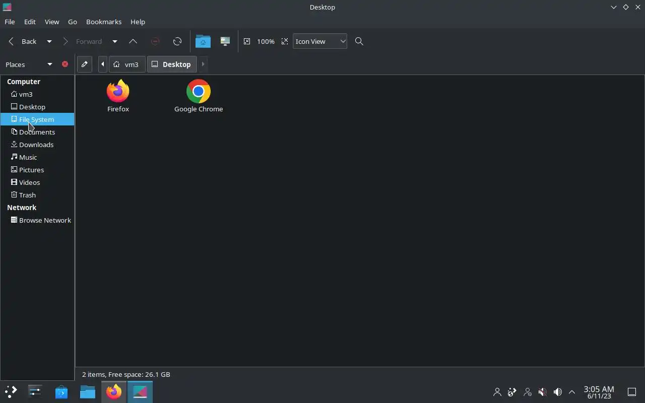Image resolution: width=645 pixels, height=403 pixels.
Task: Click status bar text '2 items, Free space: 26.1 GB'
Action: [x=126, y=374]
